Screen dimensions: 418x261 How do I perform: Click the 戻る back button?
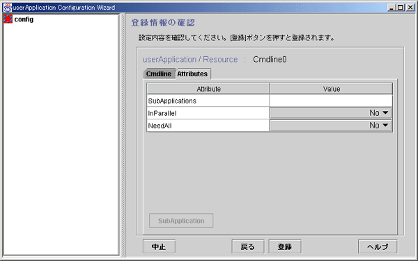248,247
